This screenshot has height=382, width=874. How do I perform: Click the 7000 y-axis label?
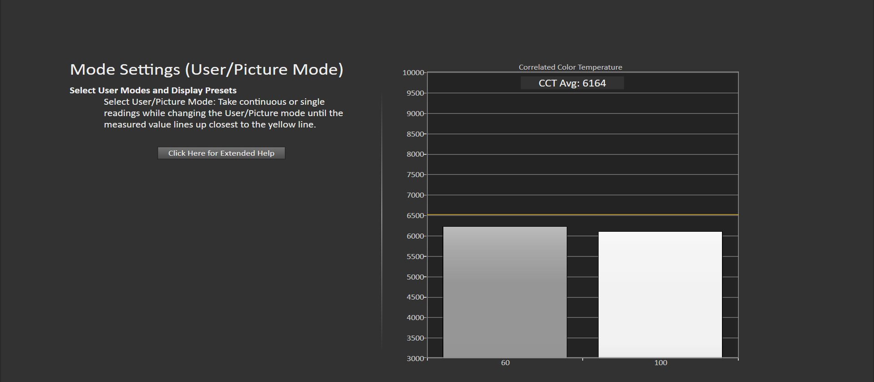pos(415,195)
